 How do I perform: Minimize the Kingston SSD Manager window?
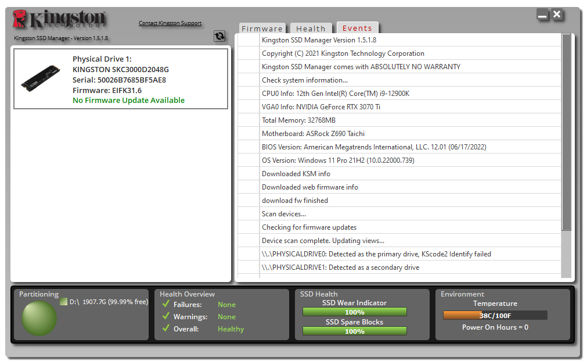pyautogui.click(x=542, y=15)
